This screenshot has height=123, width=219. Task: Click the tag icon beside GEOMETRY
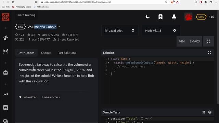(20, 97)
